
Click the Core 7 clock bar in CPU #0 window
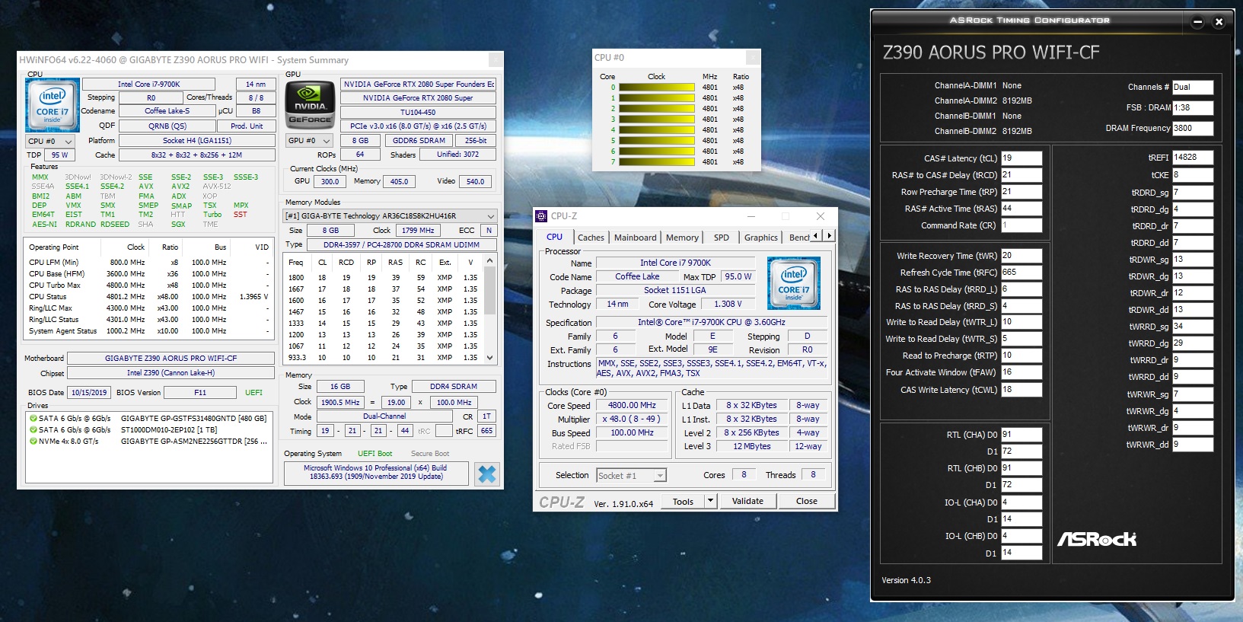point(657,162)
